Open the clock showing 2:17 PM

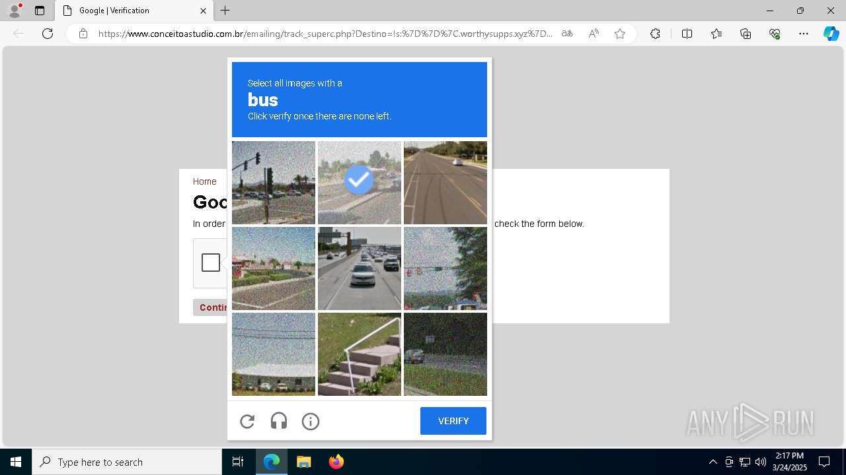(790, 462)
